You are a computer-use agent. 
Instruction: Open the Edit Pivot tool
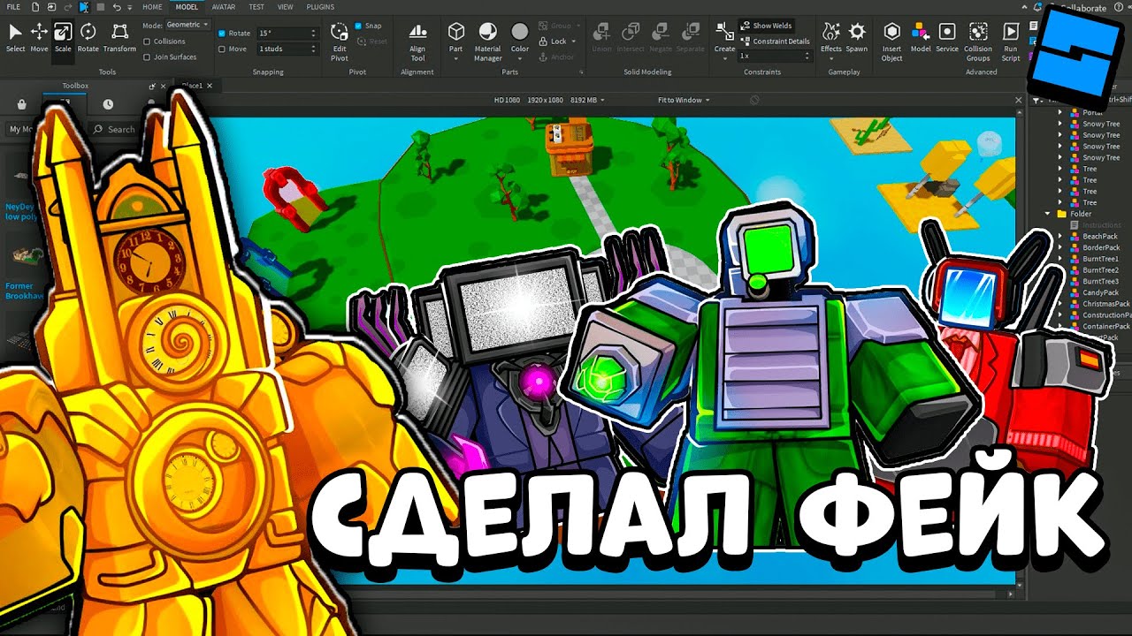(340, 41)
